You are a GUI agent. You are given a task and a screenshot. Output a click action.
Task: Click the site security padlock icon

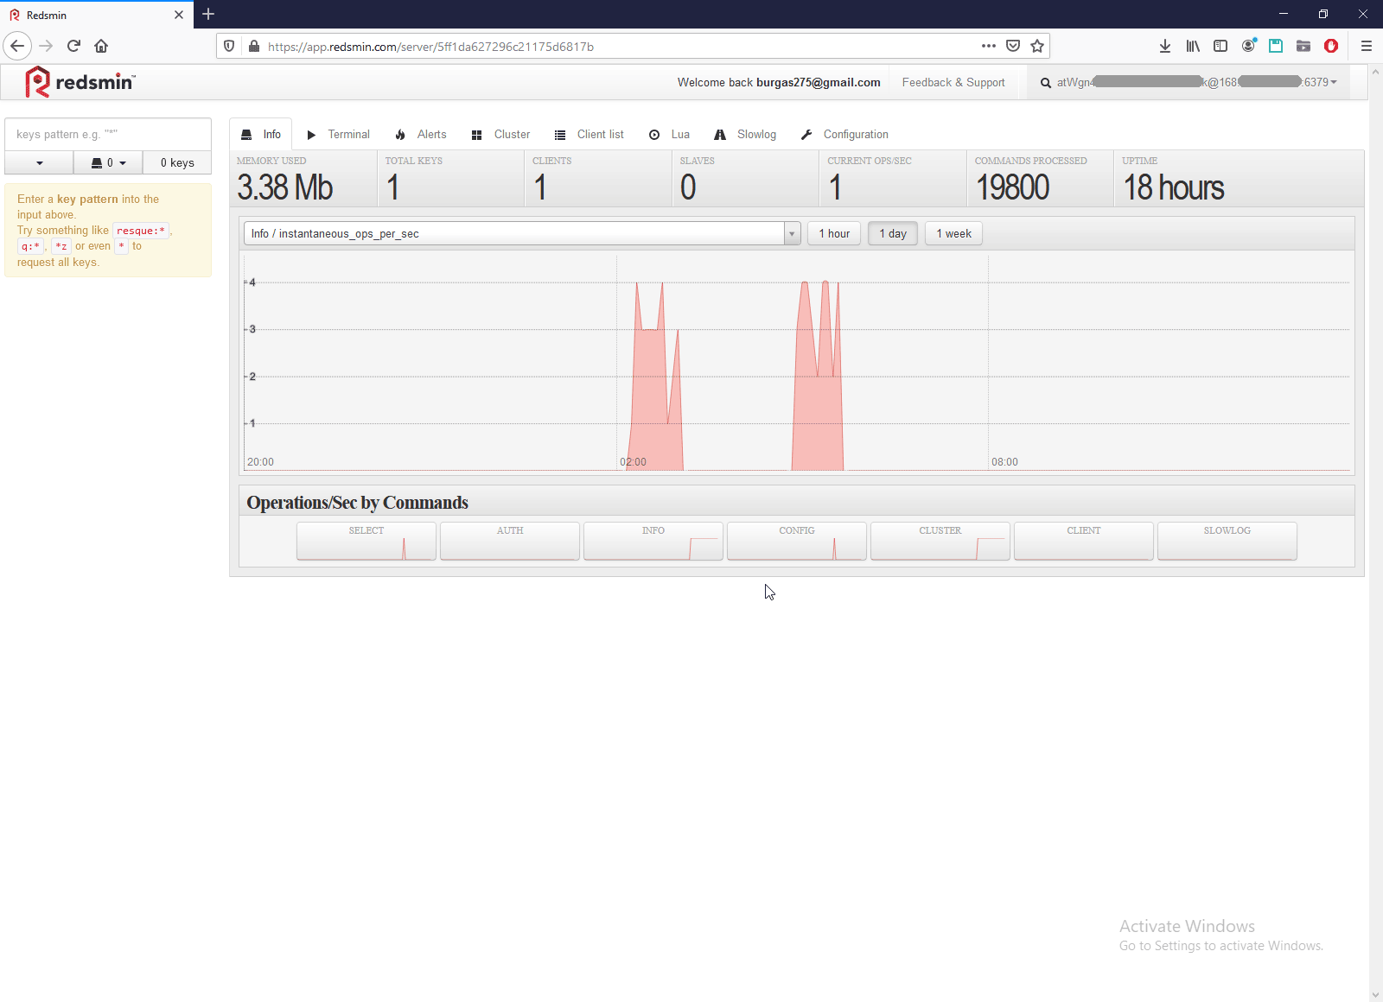pyautogui.click(x=254, y=47)
